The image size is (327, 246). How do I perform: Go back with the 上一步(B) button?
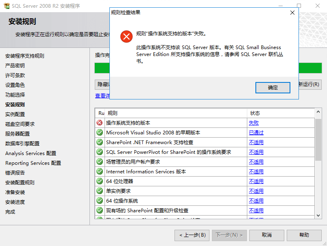[x=192, y=235]
